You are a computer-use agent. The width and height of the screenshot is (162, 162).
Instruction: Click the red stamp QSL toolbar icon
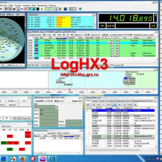42,9
